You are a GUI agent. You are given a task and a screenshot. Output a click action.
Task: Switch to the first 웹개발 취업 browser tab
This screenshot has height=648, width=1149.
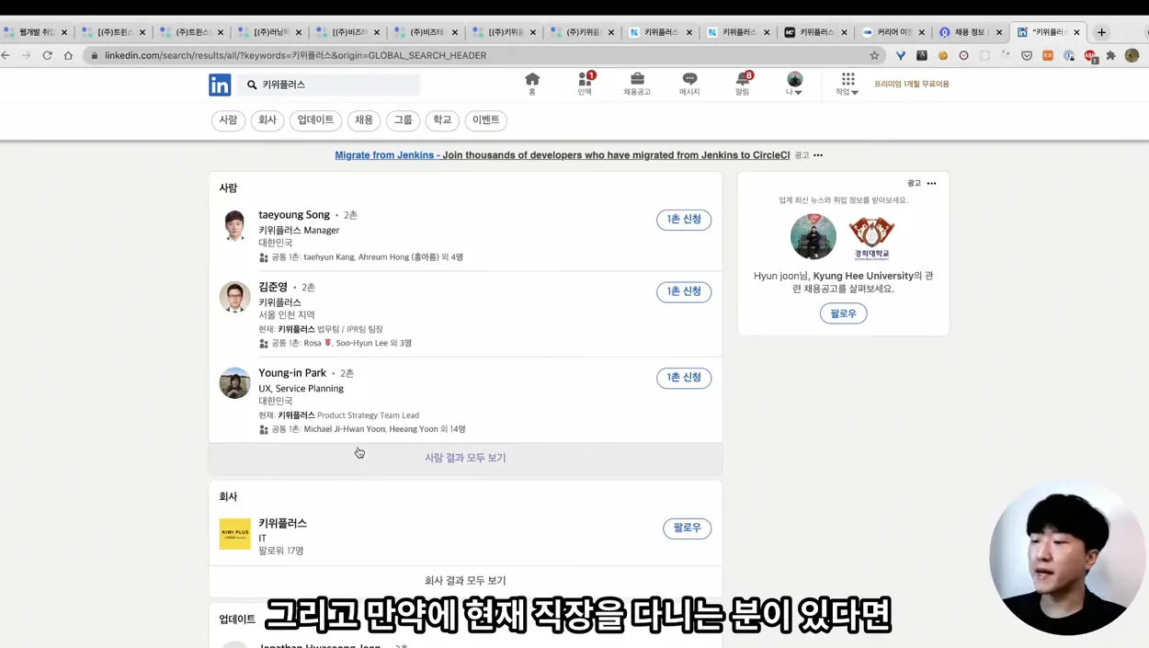tap(35, 32)
